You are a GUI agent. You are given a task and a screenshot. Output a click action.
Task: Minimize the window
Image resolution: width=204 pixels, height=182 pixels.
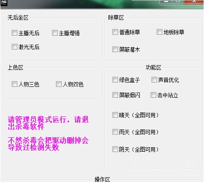[x=166, y=2]
